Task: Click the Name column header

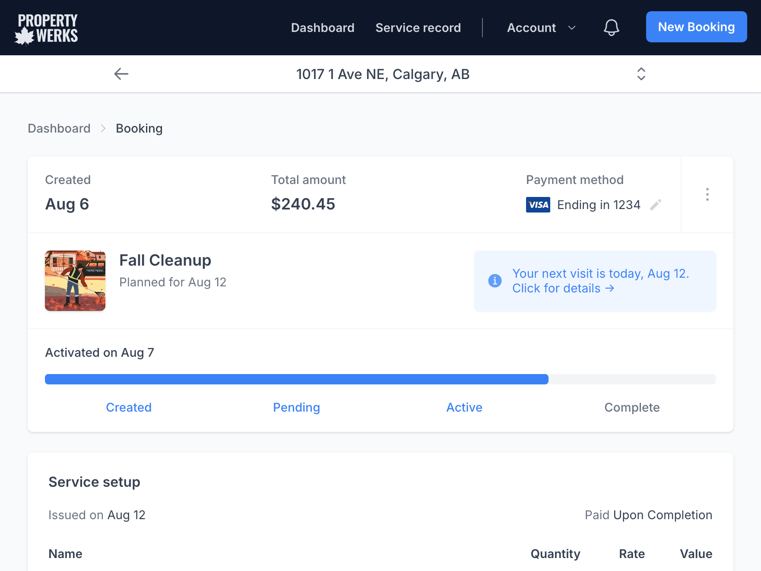Action: coord(65,554)
